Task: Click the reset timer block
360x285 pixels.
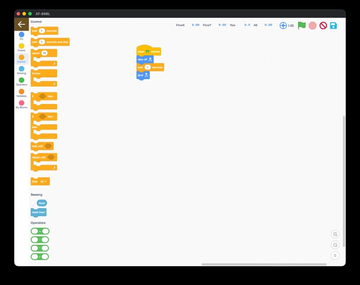Action: pyautogui.click(x=39, y=212)
